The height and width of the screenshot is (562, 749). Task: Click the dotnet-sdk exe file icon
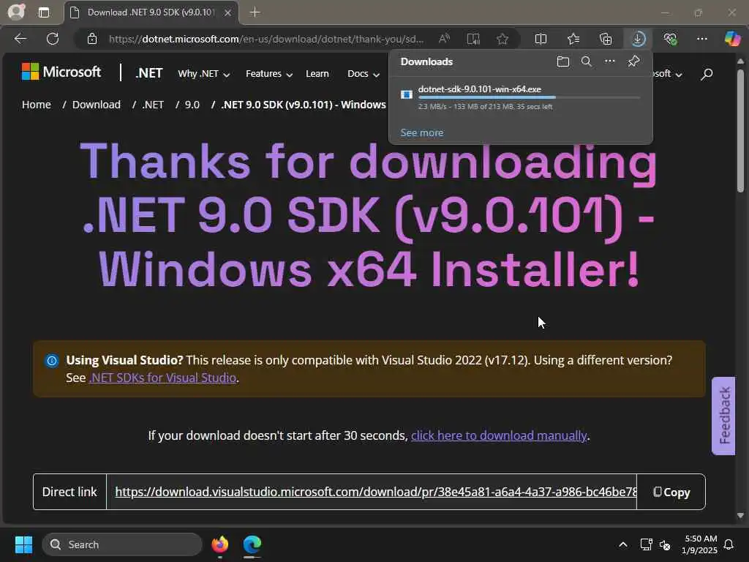(407, 94)
